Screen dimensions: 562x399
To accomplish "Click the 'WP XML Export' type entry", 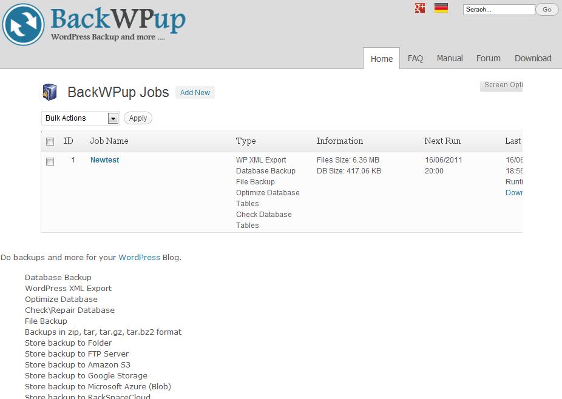I will click(x=261, y=160).
